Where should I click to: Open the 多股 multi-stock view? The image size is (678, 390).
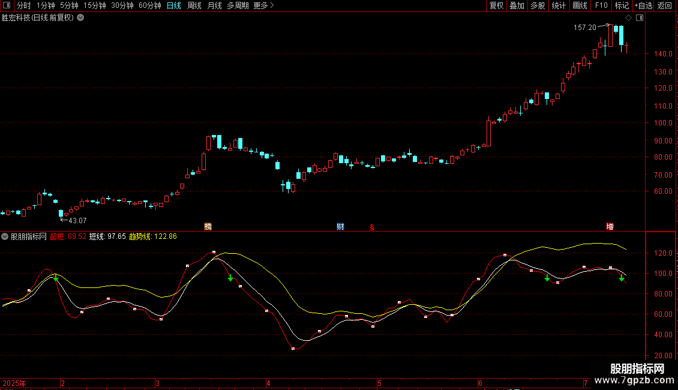538,5
